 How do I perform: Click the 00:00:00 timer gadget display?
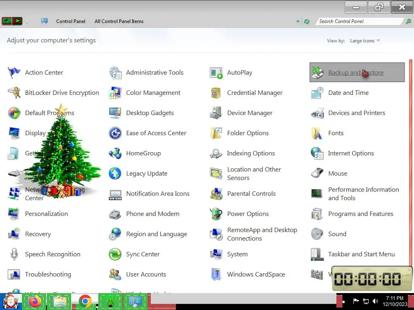pos(368,279)
